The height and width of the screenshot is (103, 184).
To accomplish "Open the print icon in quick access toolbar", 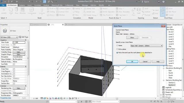I will coord(17,2).
